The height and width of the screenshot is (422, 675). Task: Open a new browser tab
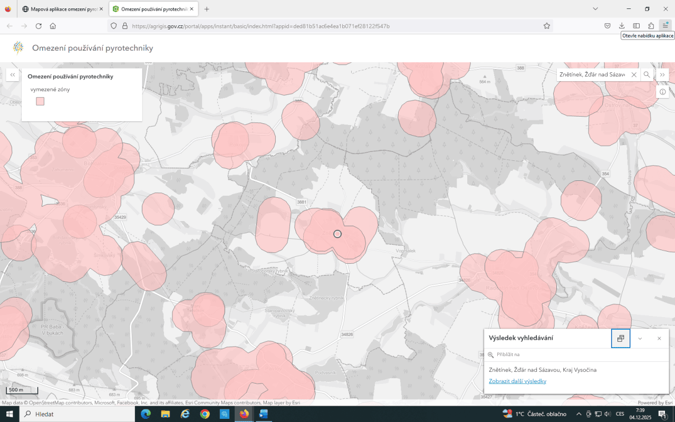pos(207,9)
